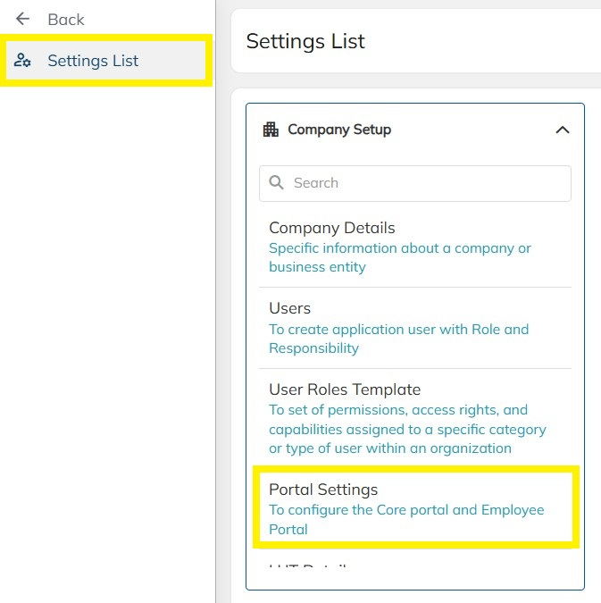Click the search magnifier icon
This screenshot has width=601, height=603.
tap(277, 183)
